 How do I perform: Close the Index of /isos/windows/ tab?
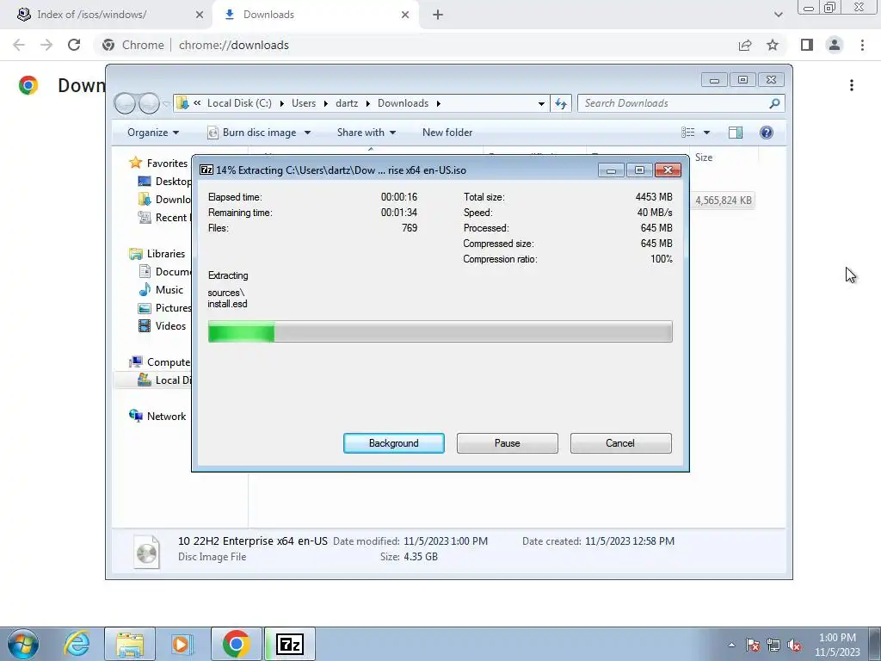point(199,15)
